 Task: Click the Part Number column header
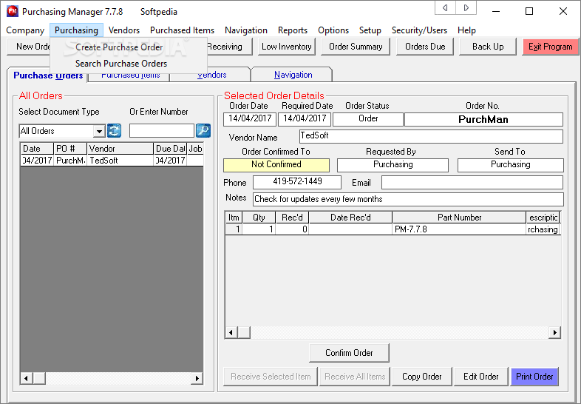coord(459,218)
